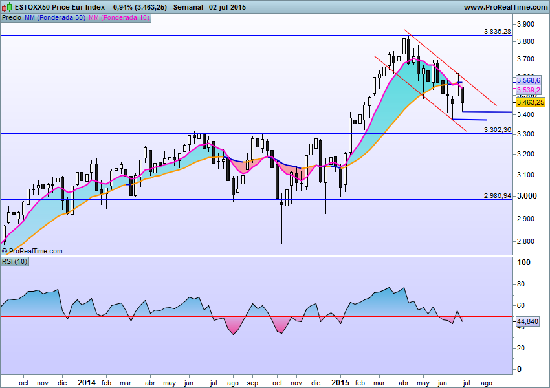
Task: Click the current price tag 3.463,25
Action: [x=531, y=102]
